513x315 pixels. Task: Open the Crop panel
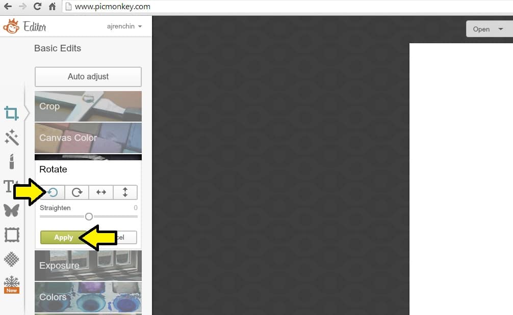(x=88, y=106)
